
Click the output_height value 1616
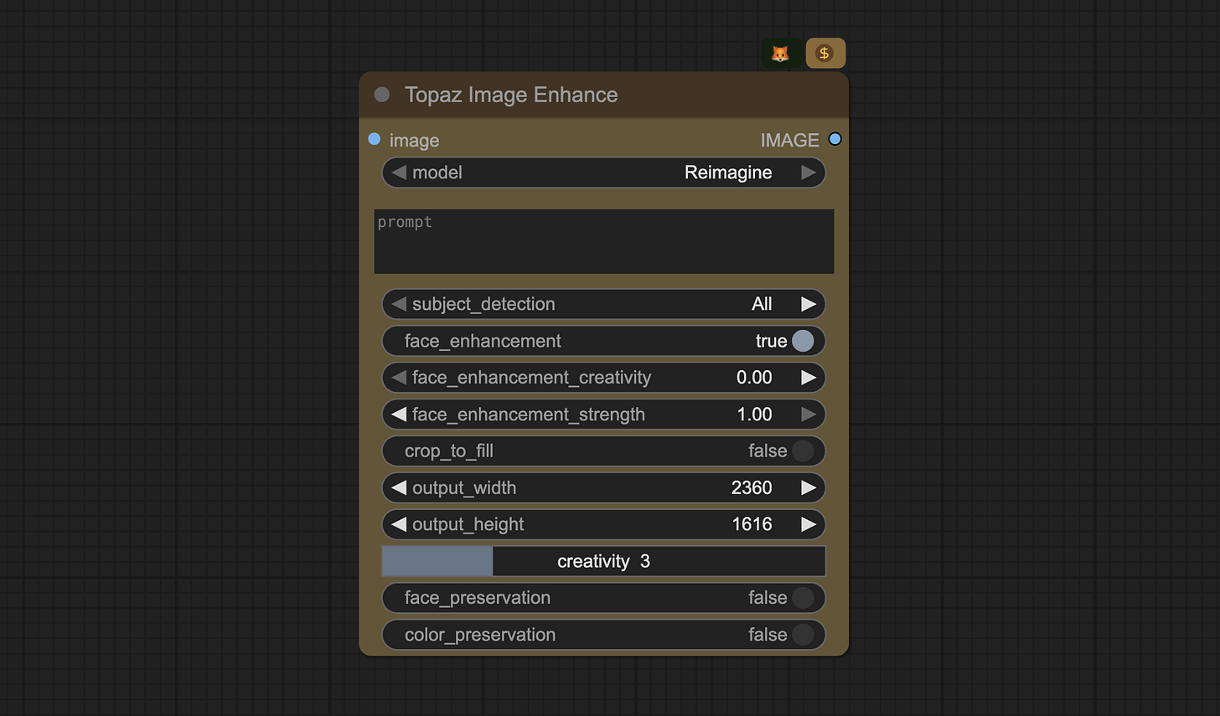pyautogui.click(x=752, y=524)
